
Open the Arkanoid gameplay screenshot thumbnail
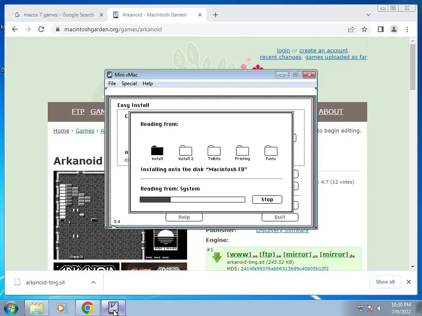79,215
